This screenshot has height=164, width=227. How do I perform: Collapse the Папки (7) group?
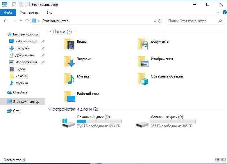[50, 32]
